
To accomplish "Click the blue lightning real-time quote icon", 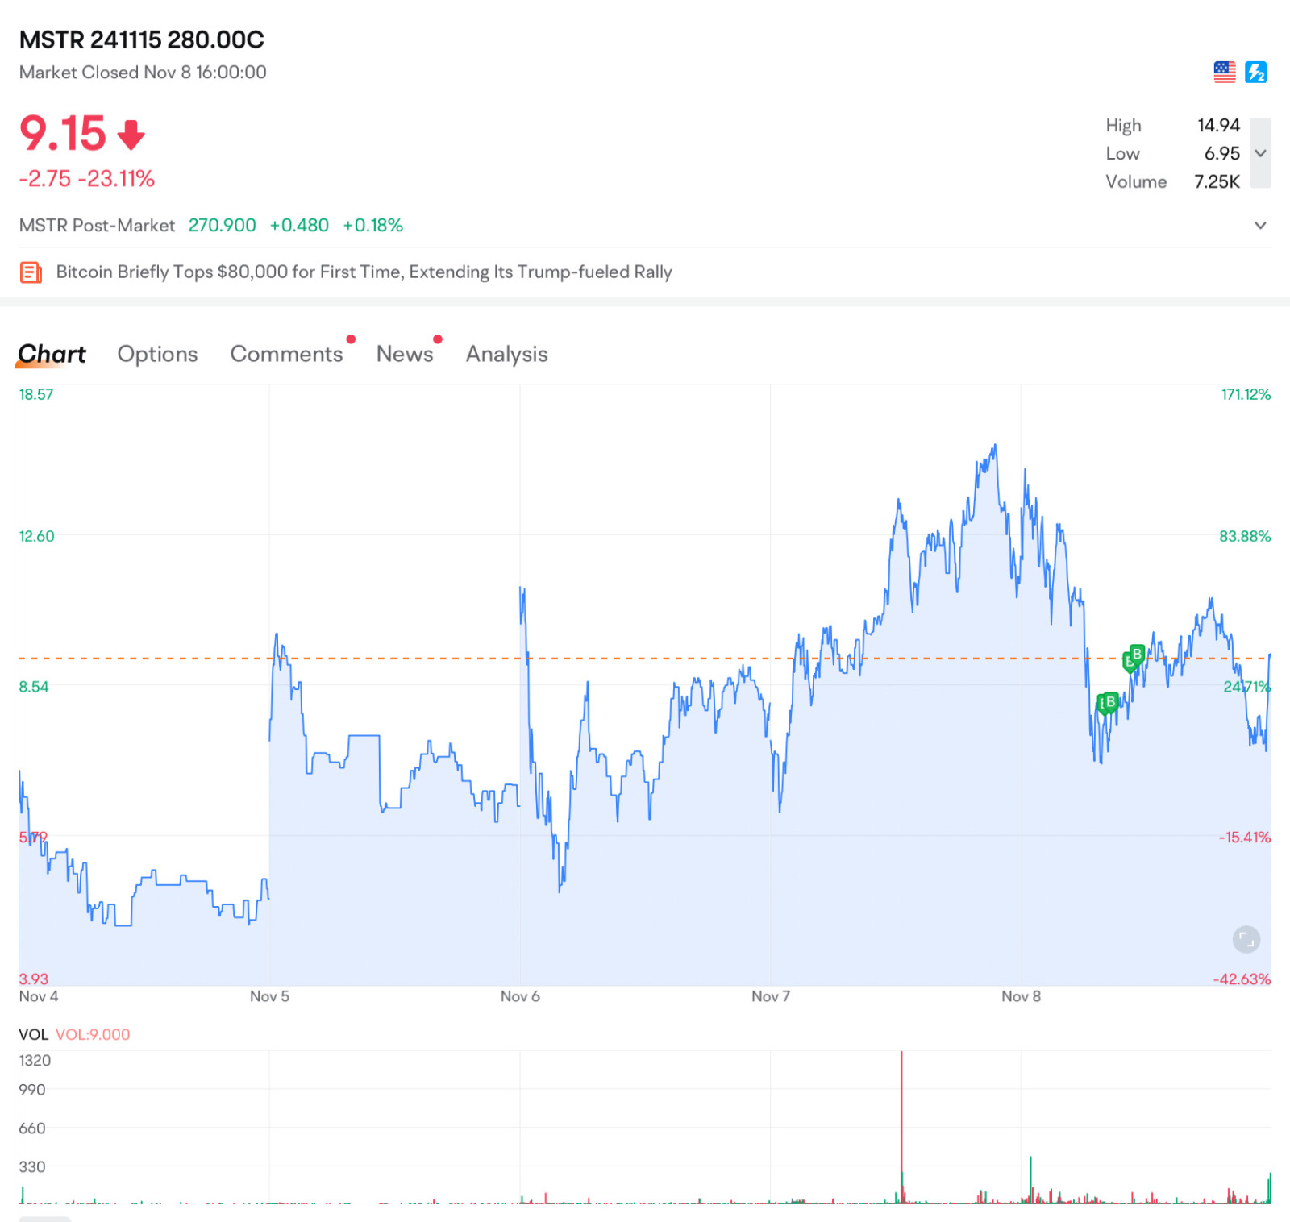I will pos(1255,73).
